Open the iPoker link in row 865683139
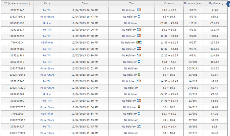 click(x=47, y=23)
